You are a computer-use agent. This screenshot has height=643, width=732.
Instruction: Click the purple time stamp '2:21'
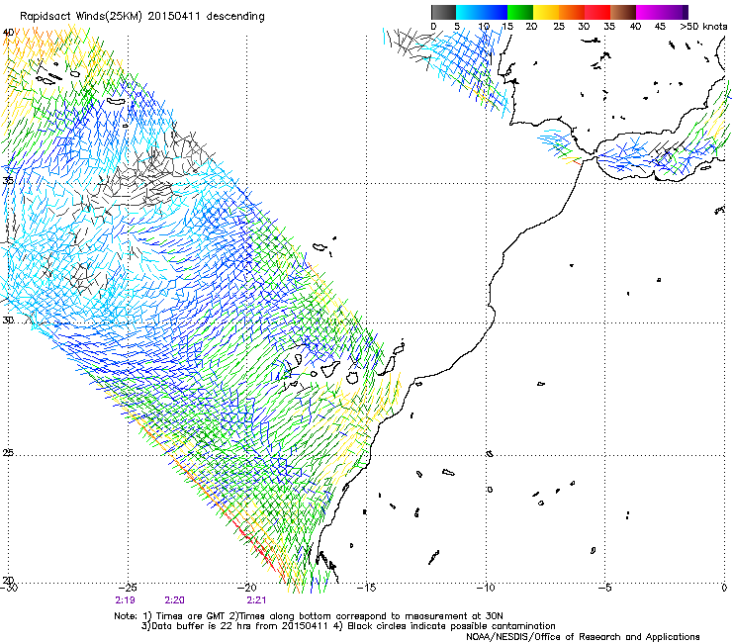pyautogui.click(x=256, y=600)
